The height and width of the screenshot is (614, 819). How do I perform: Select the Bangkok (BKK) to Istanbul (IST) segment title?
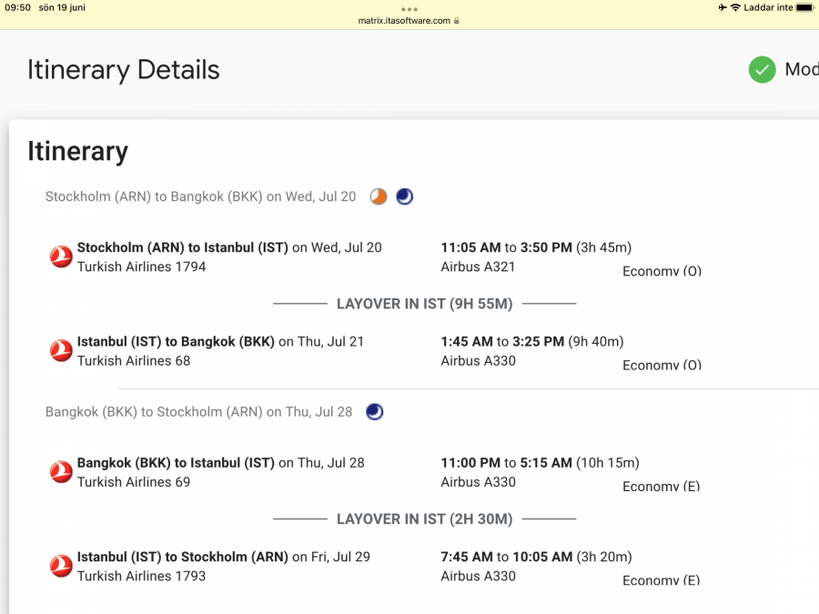point(176,463)
